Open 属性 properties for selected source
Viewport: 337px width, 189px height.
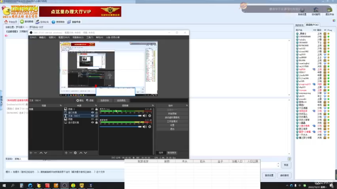(80, 100)
